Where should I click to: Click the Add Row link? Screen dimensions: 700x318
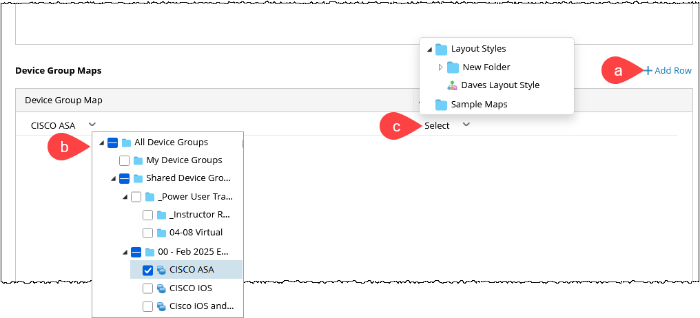click(x=672, y=70)
